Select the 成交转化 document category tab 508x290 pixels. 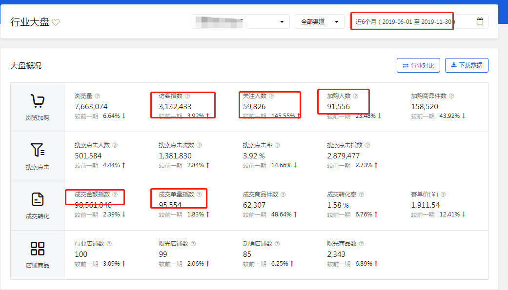click(x=38, y=206)
